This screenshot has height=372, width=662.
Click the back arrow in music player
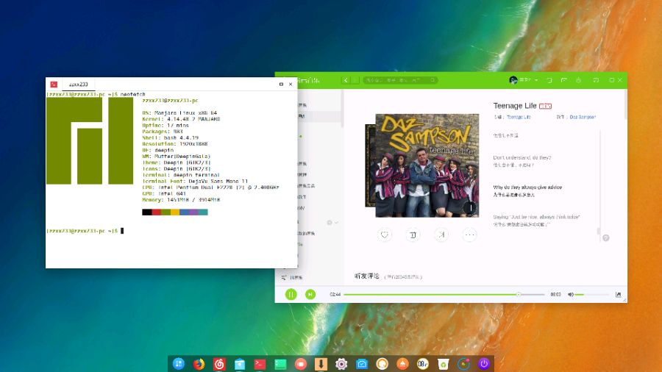coord(346,80)
